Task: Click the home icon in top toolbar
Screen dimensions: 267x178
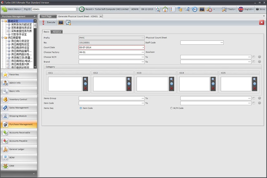Action: tap(165, 9)
